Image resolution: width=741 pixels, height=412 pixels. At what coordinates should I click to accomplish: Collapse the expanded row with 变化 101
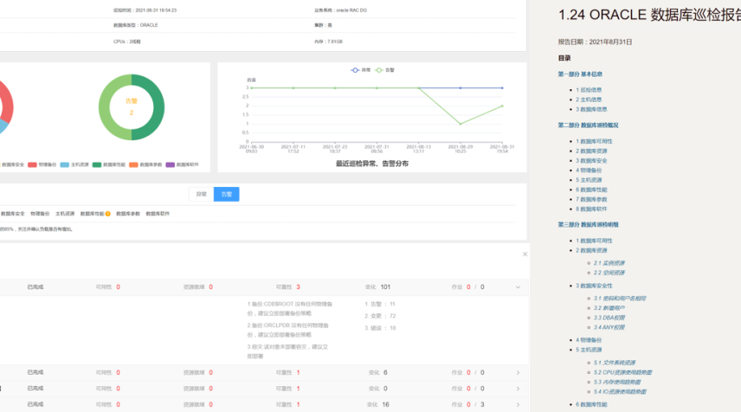(518, 286)
